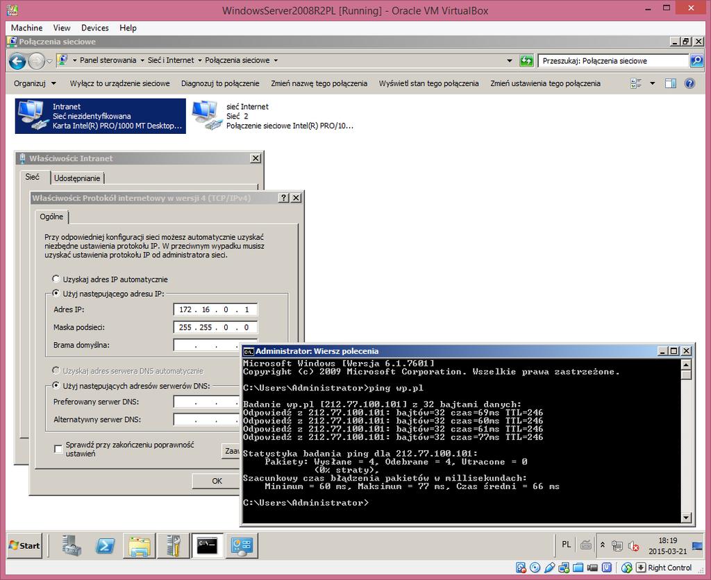Click 'Wyświetl stan tego połączenia' button
Viewport: 711px width, 580px height.
(429, 83)
